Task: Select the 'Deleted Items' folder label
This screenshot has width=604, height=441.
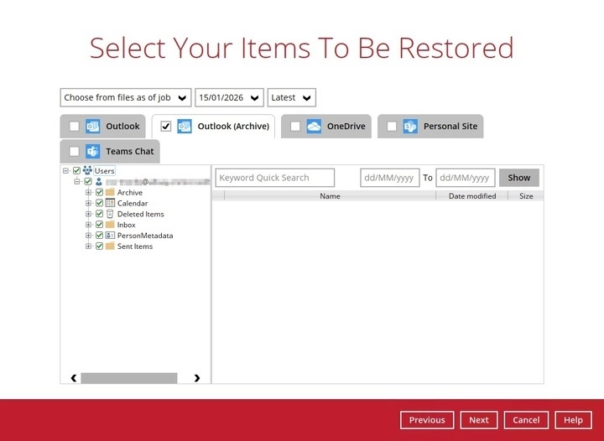Action: pyautogui.click(x=141, y=214)
